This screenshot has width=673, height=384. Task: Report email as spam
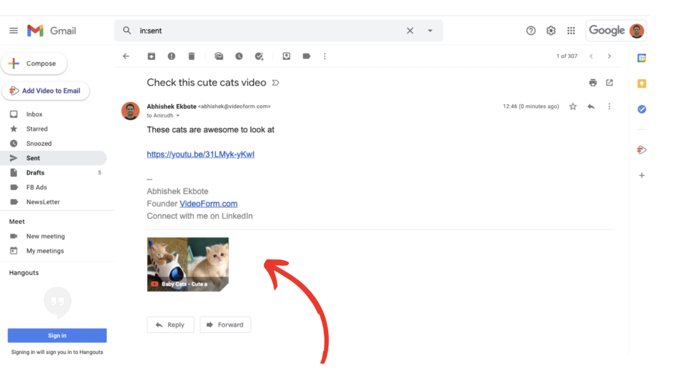[x=172, y=56]
